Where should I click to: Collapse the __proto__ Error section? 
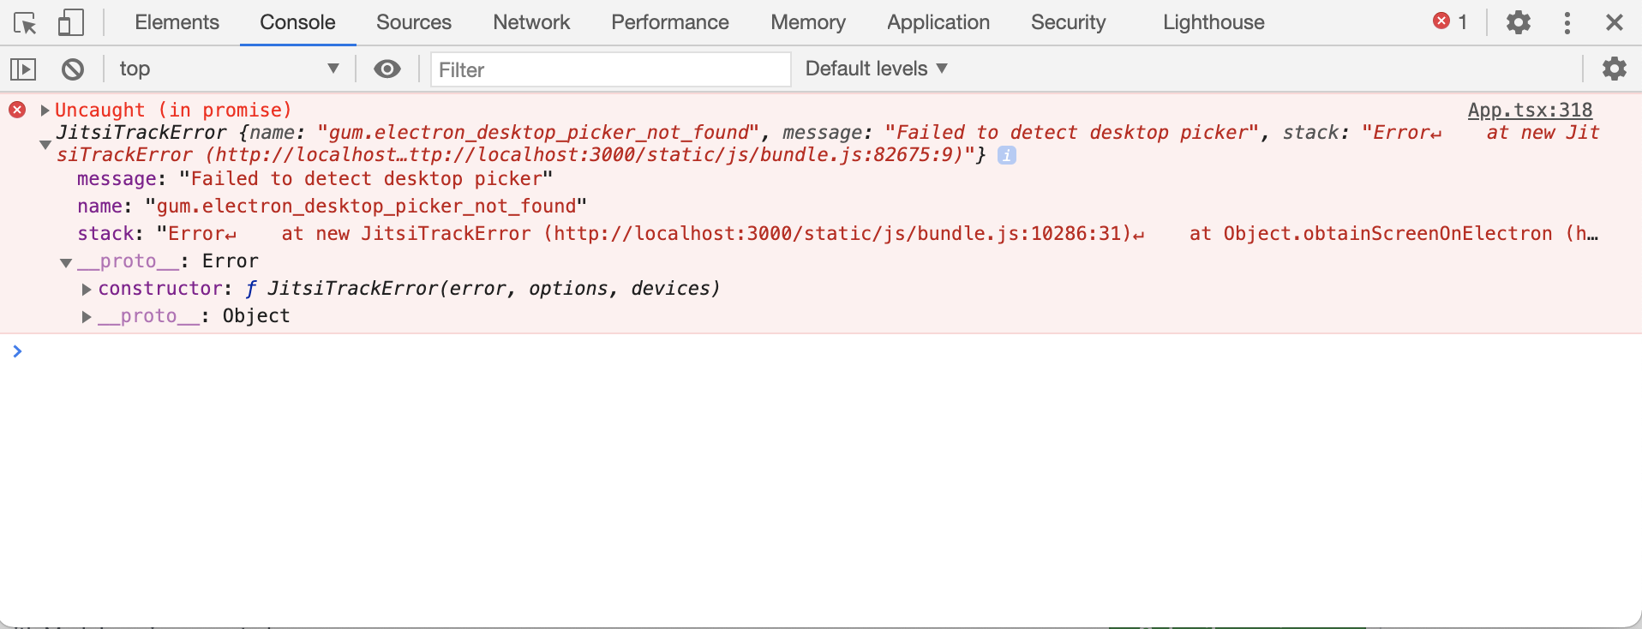click(66, 262)
